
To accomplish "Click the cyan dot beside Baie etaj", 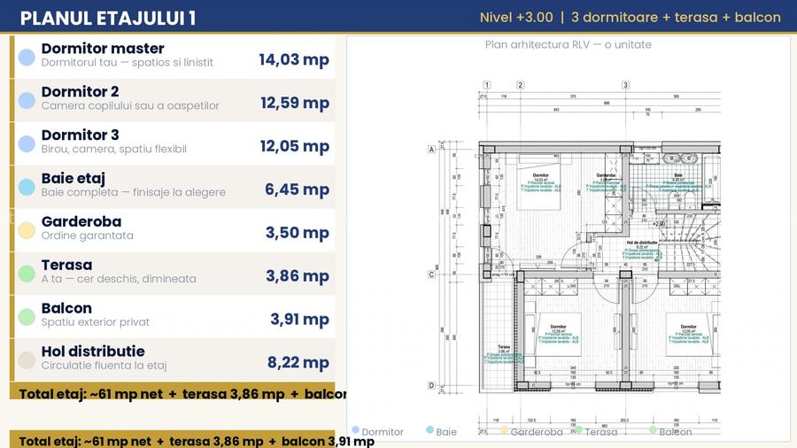I will (27, 187).
